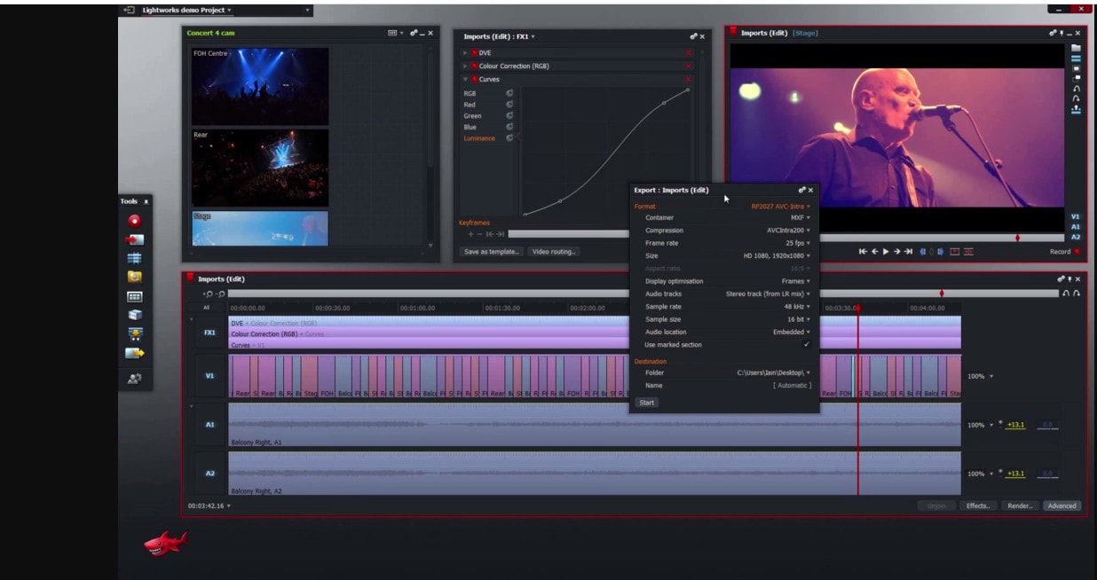Open the Export tool with yellow arrow
Screen dimensions: 1097x580
click(134, 353)
